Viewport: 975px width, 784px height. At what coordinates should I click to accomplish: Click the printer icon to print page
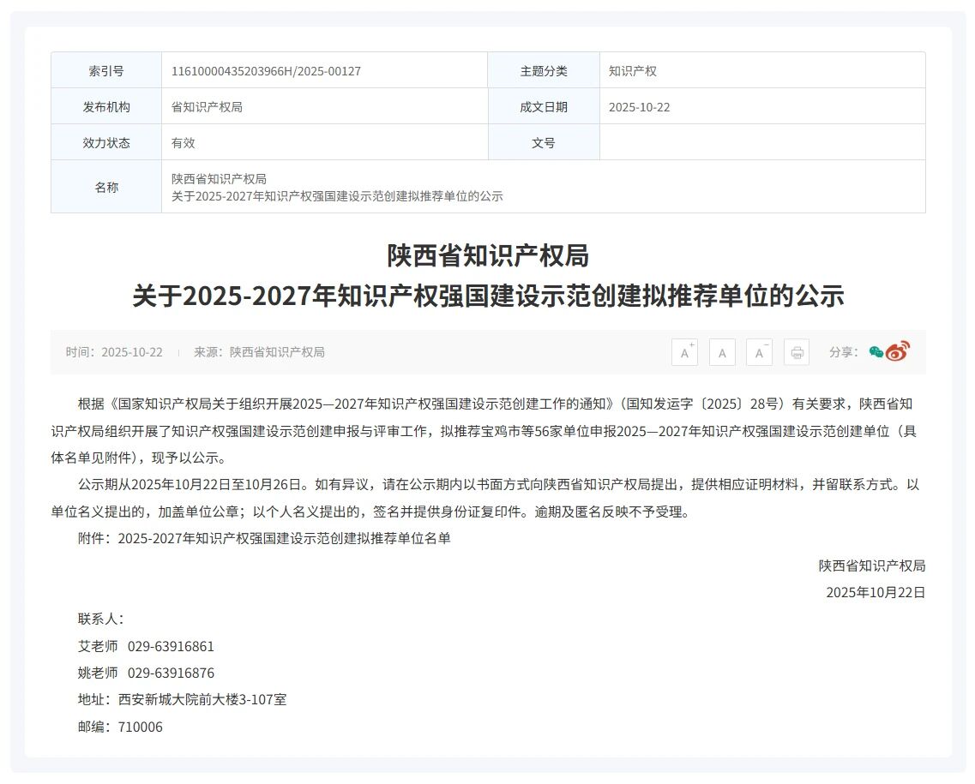point(797,352)
